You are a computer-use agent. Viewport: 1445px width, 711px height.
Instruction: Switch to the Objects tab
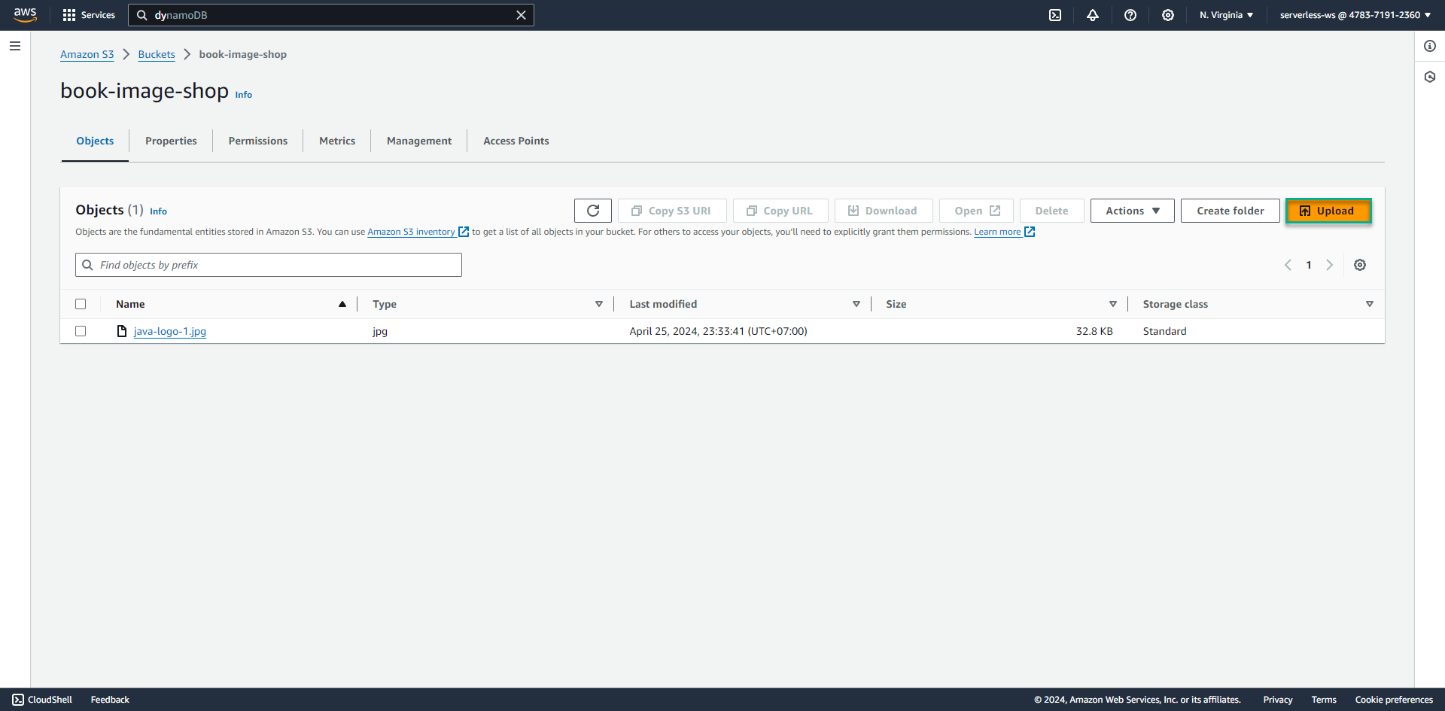[95, 141]
